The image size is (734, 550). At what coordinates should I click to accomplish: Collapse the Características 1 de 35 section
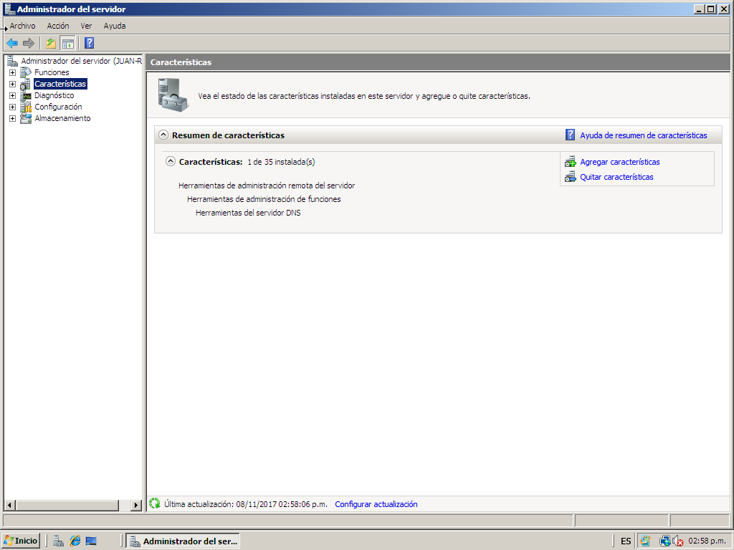(171, 161)
